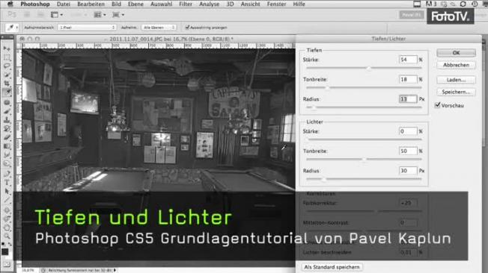The image size is (488, 273).
Task: Toggle the Auswahlring anzeigen checkbox
Action: pos(187,28)
